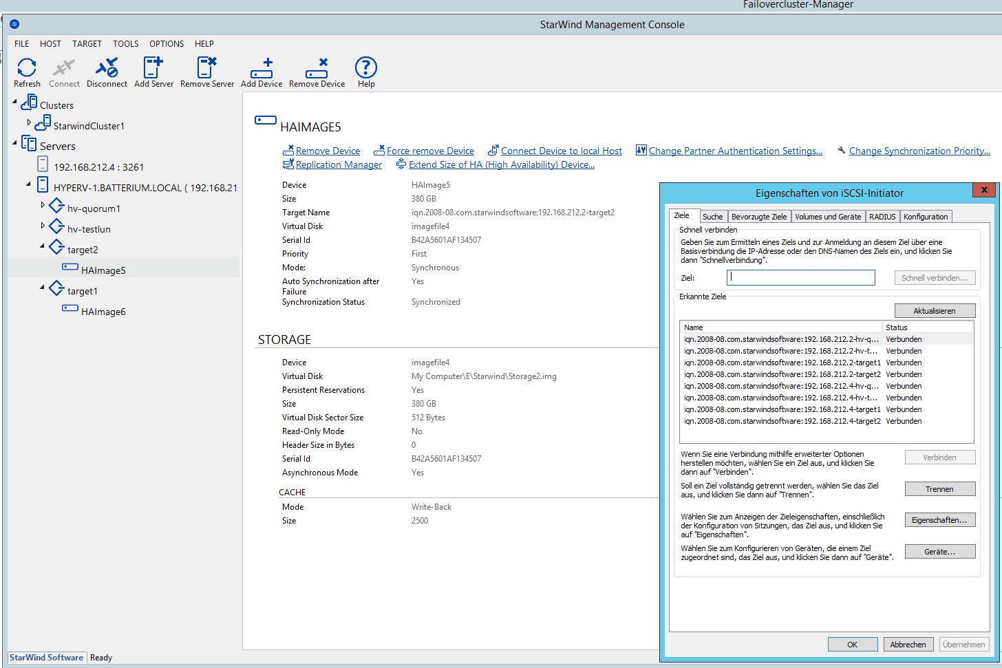Click the StarwindCluster1 cluster icon
The image size is (1002, 668).
pos(43,124)
